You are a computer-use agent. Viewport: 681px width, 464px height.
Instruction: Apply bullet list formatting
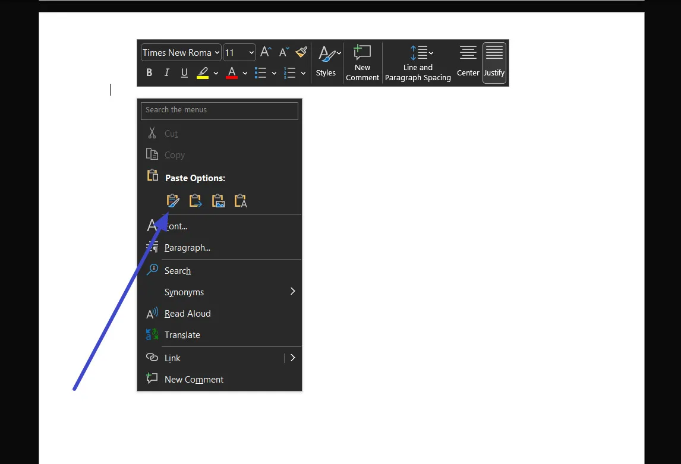coord(261,72)
